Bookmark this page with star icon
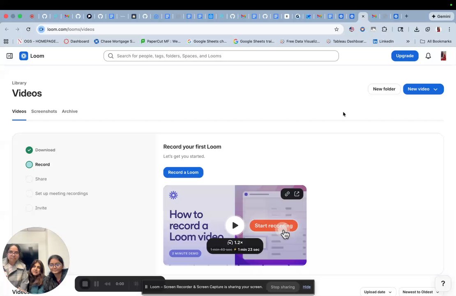Image resolution: width=456 pixels, height=296 pixels. click(x=336, y=29)
